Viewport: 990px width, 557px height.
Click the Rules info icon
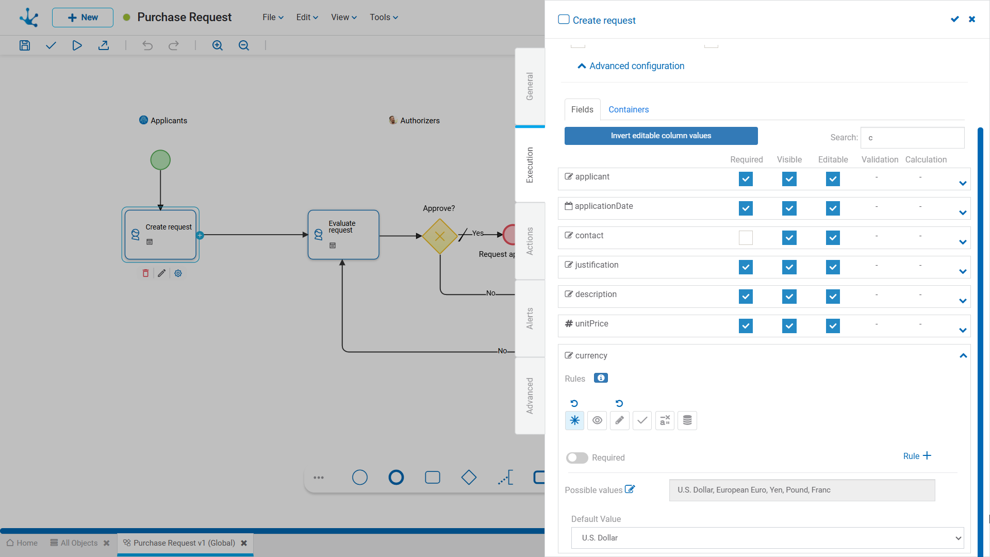[601, 378]
